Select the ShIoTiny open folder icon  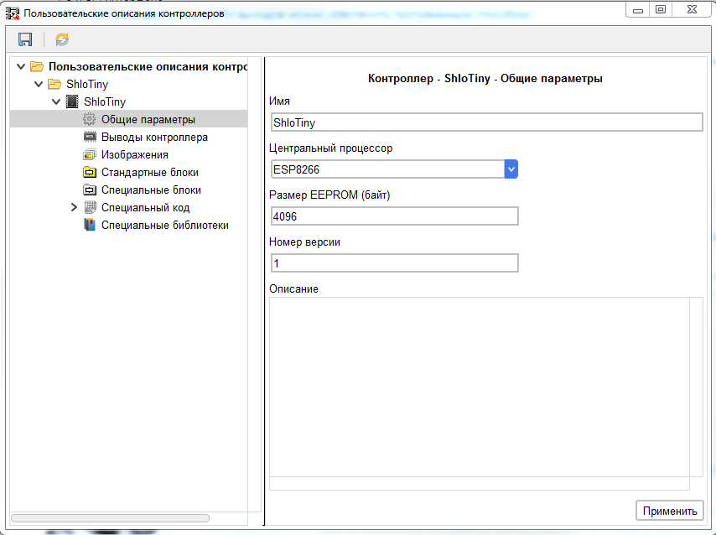[54, 84]
